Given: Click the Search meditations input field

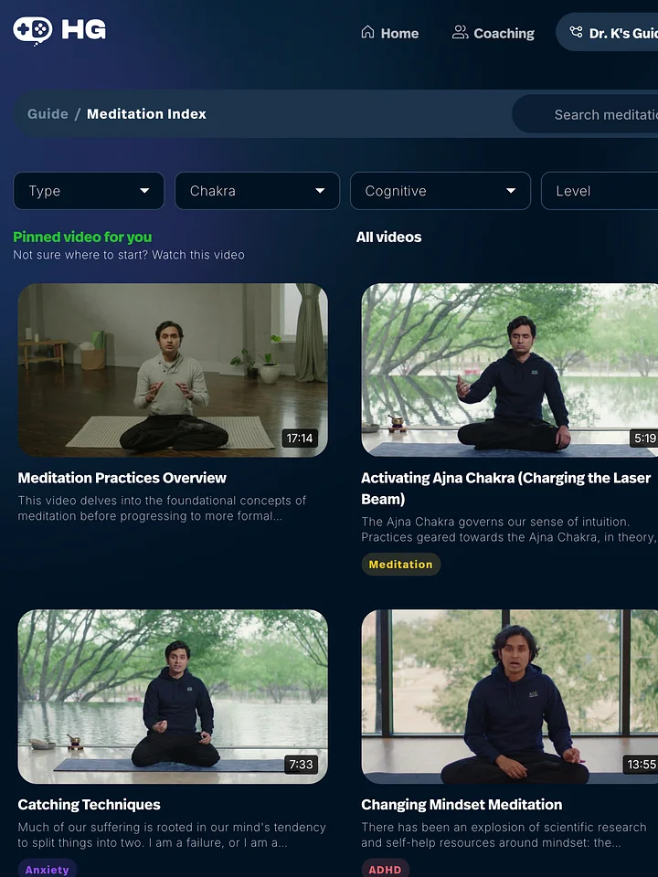Looking at the screenshot, I should tap(585, 114).
